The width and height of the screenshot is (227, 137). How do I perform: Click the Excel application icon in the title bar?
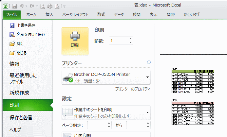[6, 6]
